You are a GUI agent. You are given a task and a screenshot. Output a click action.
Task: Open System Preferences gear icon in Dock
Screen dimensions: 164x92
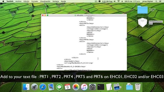93,87
